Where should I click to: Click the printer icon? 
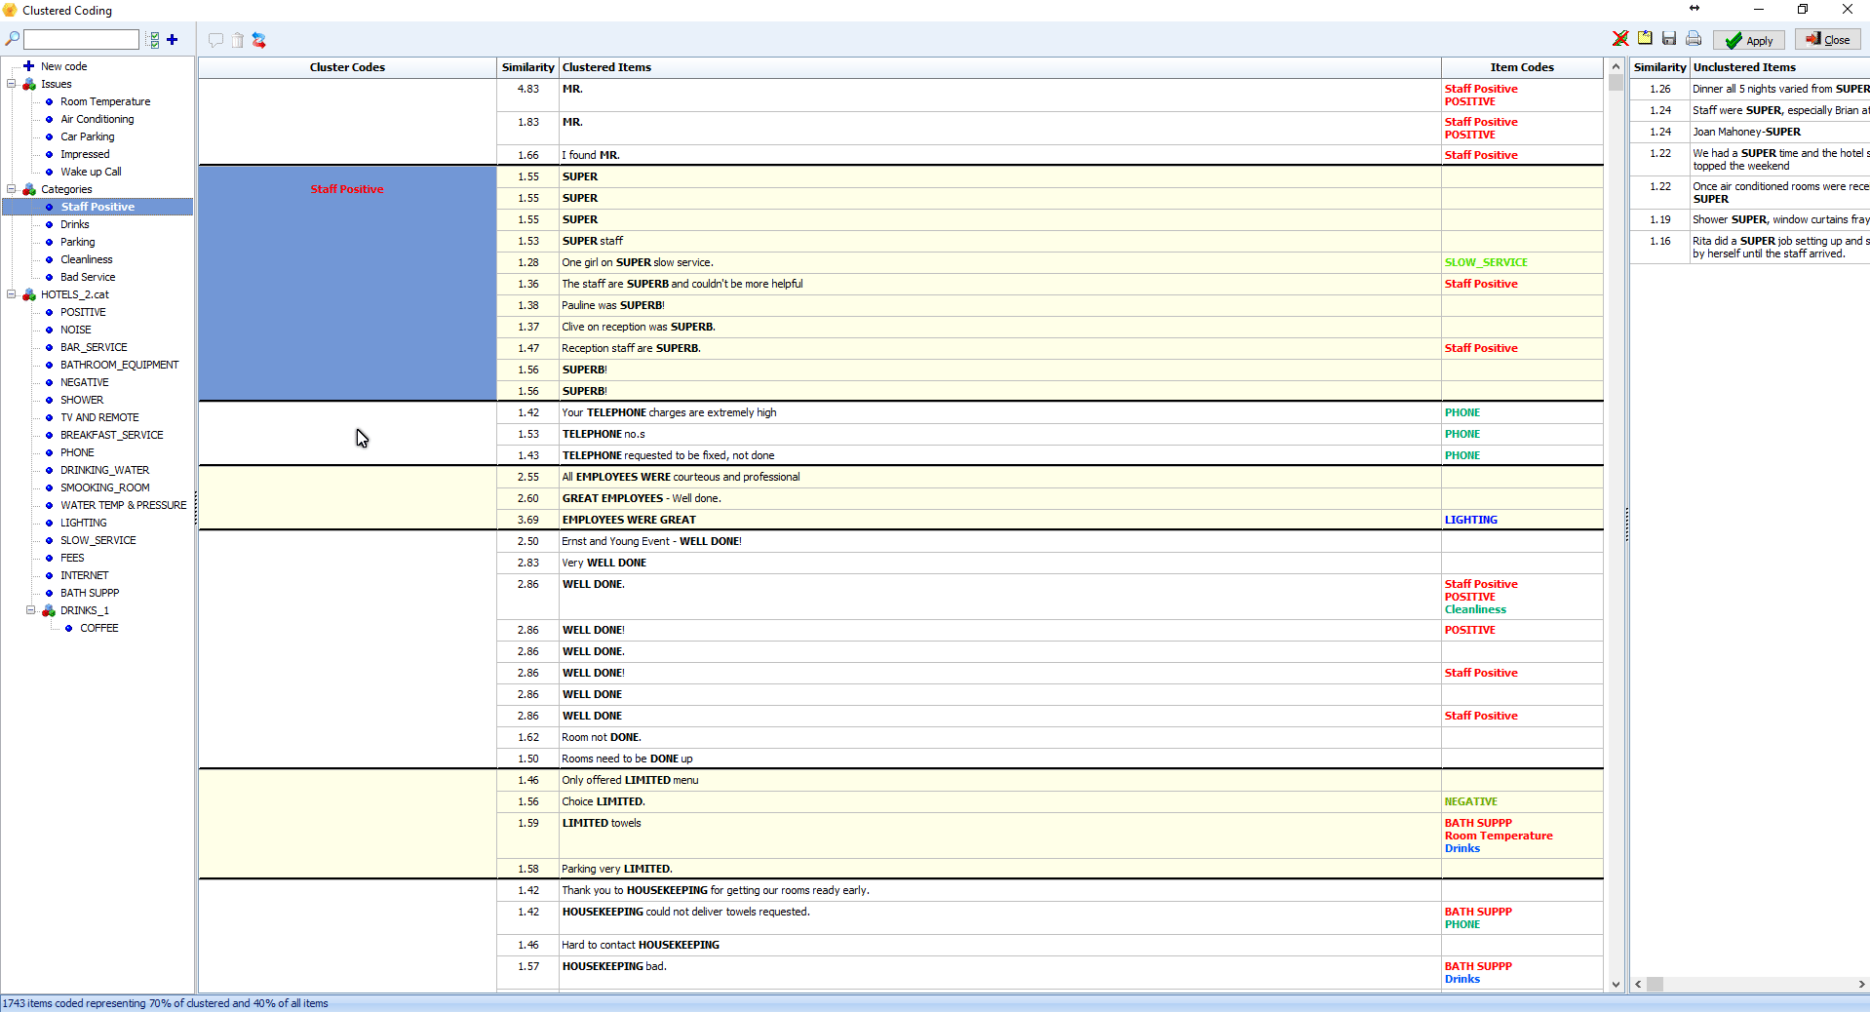coord(1694,38)
